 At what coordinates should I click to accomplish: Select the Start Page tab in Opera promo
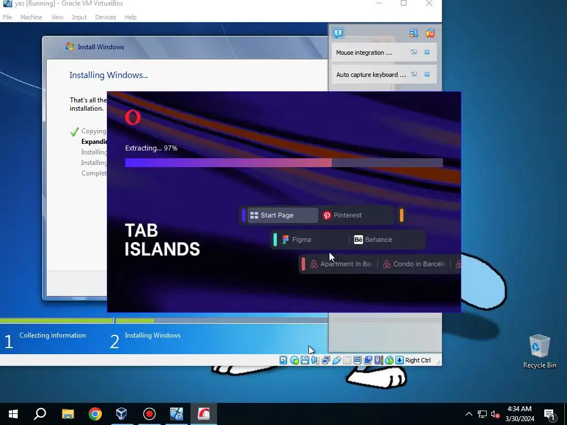point(283,215)
